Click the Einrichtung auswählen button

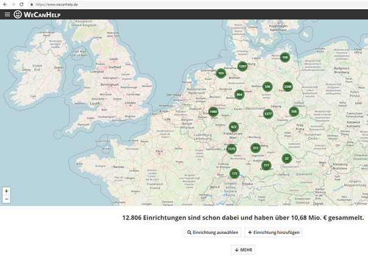(x=212, y=232)
